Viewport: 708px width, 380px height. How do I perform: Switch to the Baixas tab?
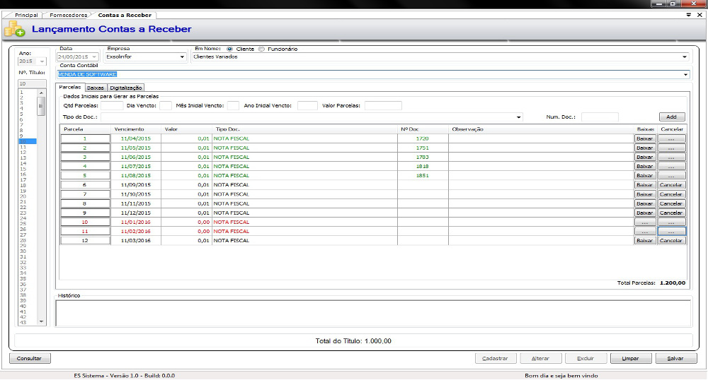96,87
